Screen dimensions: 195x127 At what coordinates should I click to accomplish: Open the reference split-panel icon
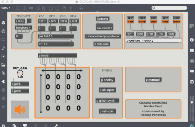192,50
